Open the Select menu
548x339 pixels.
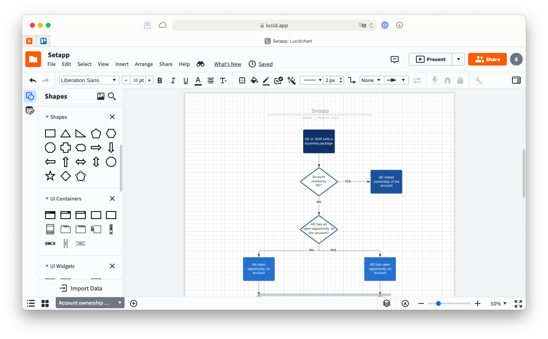coord(85,64)
